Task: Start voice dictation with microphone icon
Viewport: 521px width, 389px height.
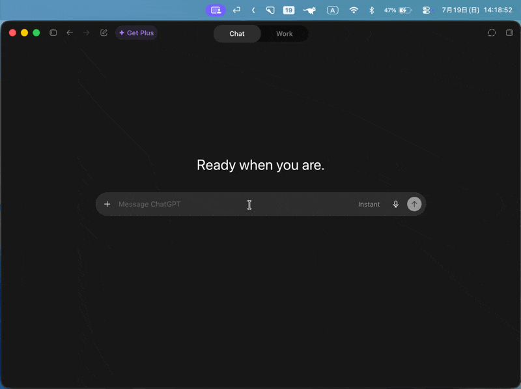Action: 396,204
